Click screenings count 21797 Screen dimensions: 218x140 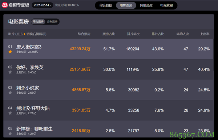(134, 131)
